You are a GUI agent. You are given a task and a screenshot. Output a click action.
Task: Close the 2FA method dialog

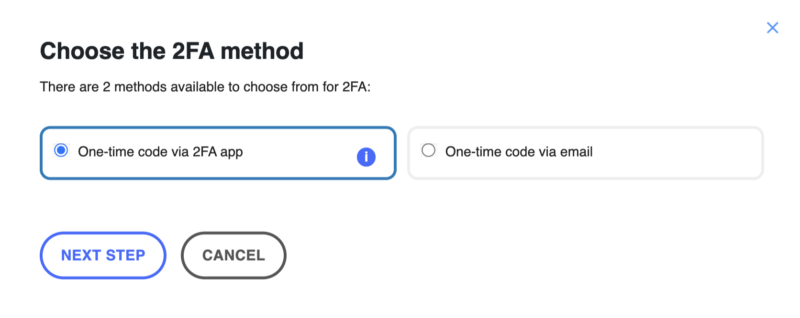(x=772, y=28)
